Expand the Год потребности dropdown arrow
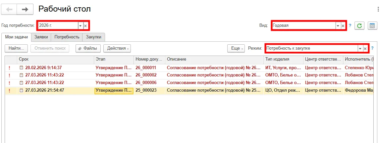The image size is (381, 143). (81, 25)
